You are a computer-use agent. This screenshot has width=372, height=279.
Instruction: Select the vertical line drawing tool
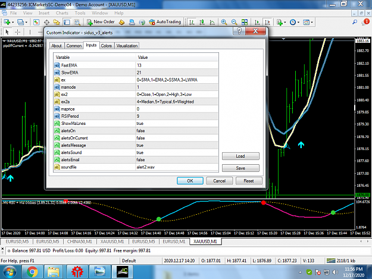tap(30, 32)
